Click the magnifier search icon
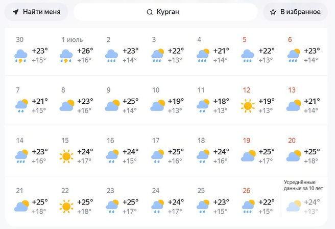Viewport: 335px width, 229px height. (x=150, y=12)
